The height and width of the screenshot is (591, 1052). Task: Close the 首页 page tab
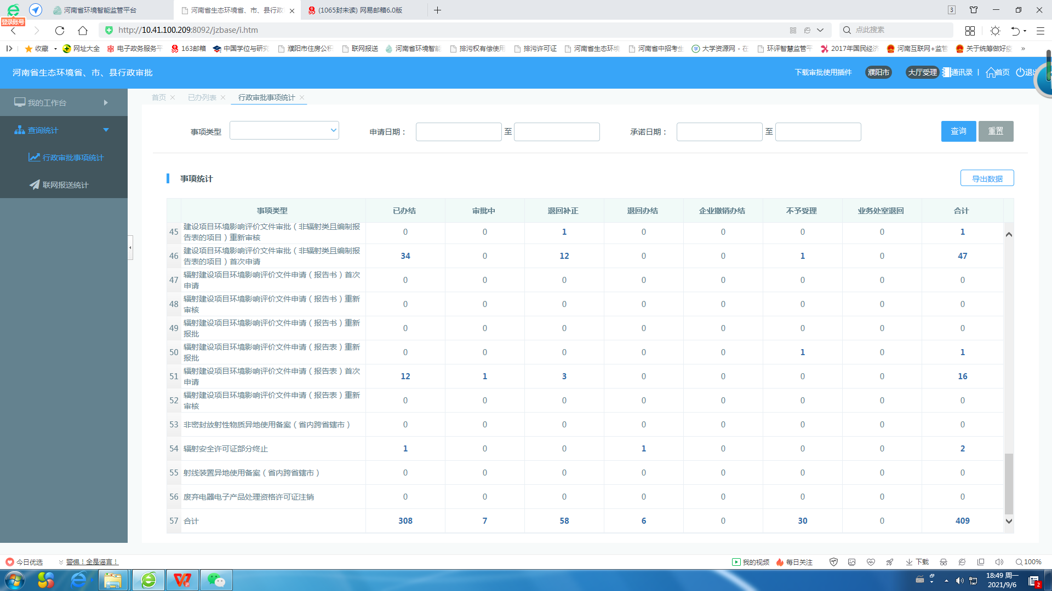click(173, 97)
